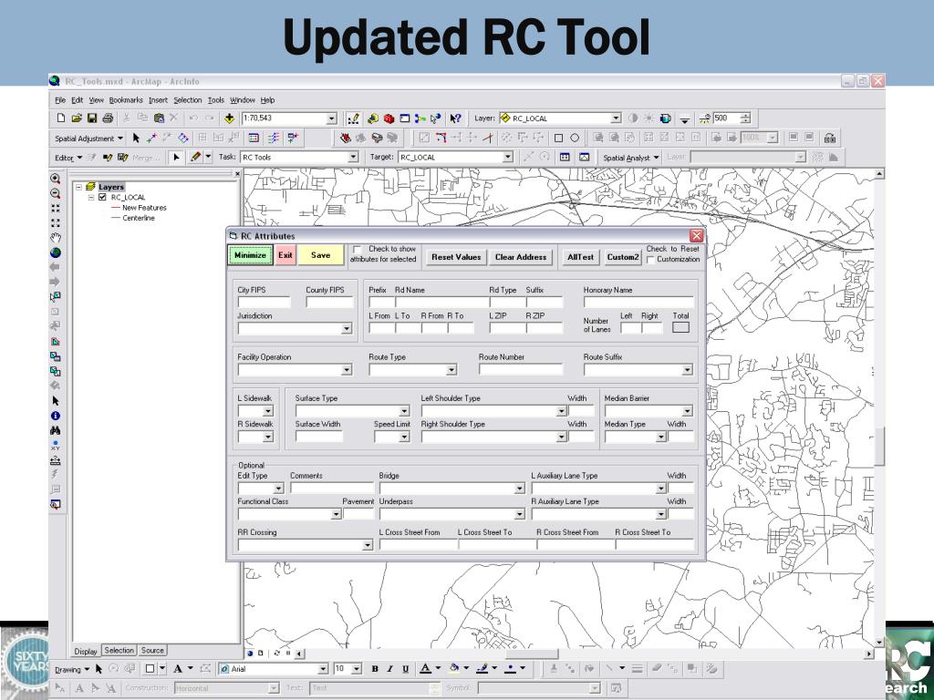Image resolution: width=934 pixels, height=700 pixels.
Task: Collapse the RC_LOCAL layer legend
Action: pyautogui.click(x=91, y=197)
